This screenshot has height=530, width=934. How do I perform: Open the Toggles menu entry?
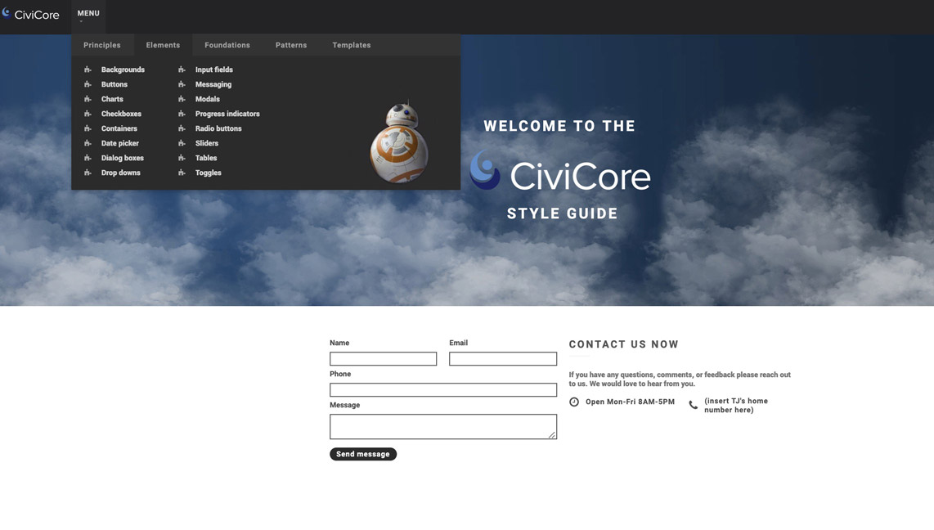tap(208, 173)
